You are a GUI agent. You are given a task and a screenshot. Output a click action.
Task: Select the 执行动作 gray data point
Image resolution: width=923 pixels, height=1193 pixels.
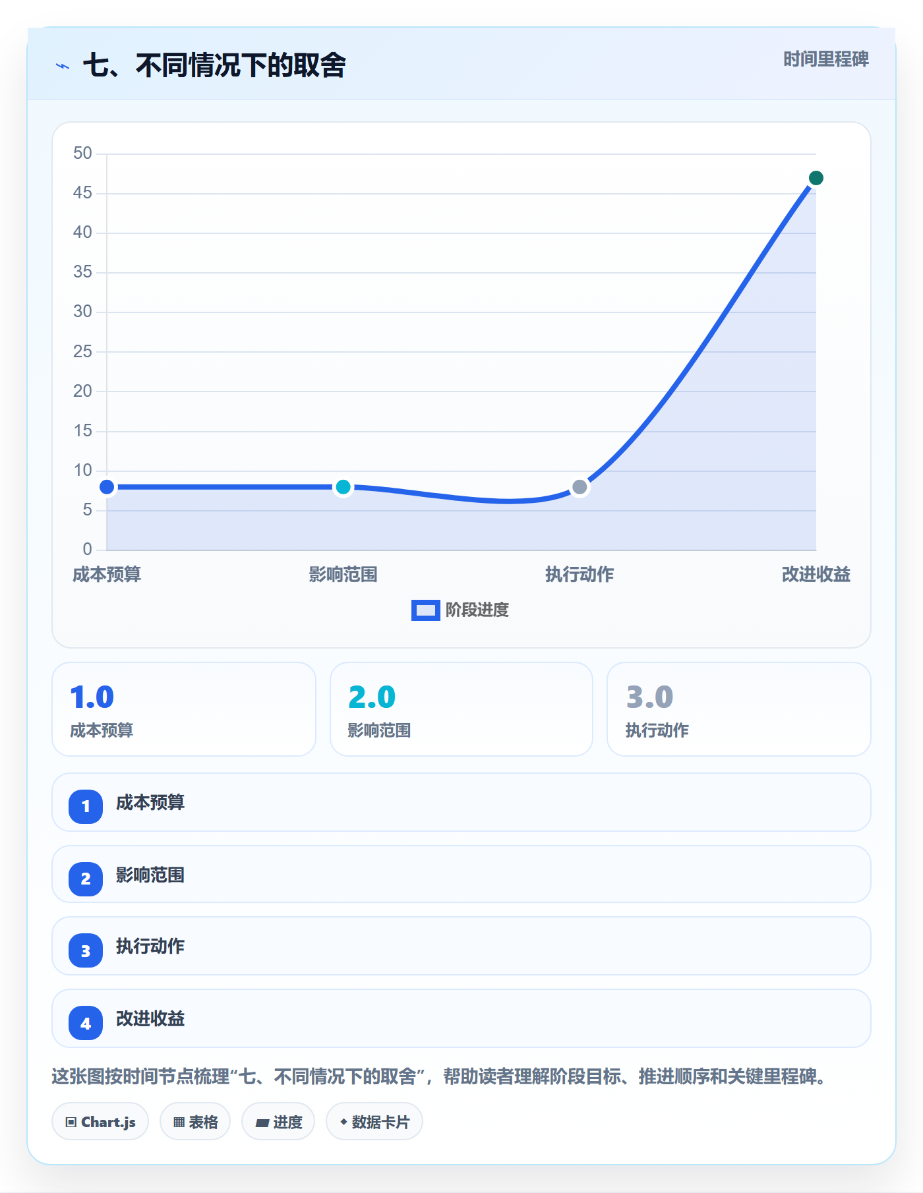coord(580,487)
